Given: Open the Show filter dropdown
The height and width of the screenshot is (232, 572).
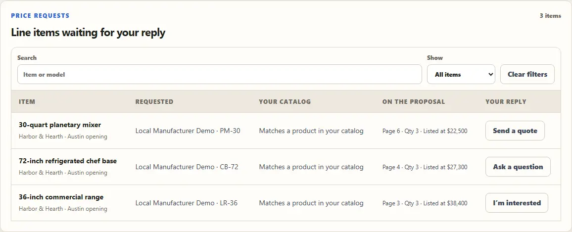Looking at the screenshot, I should (461, 74).
